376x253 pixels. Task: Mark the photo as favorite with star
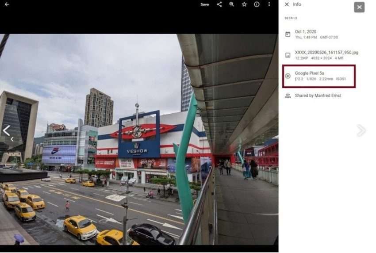[244, 4]
